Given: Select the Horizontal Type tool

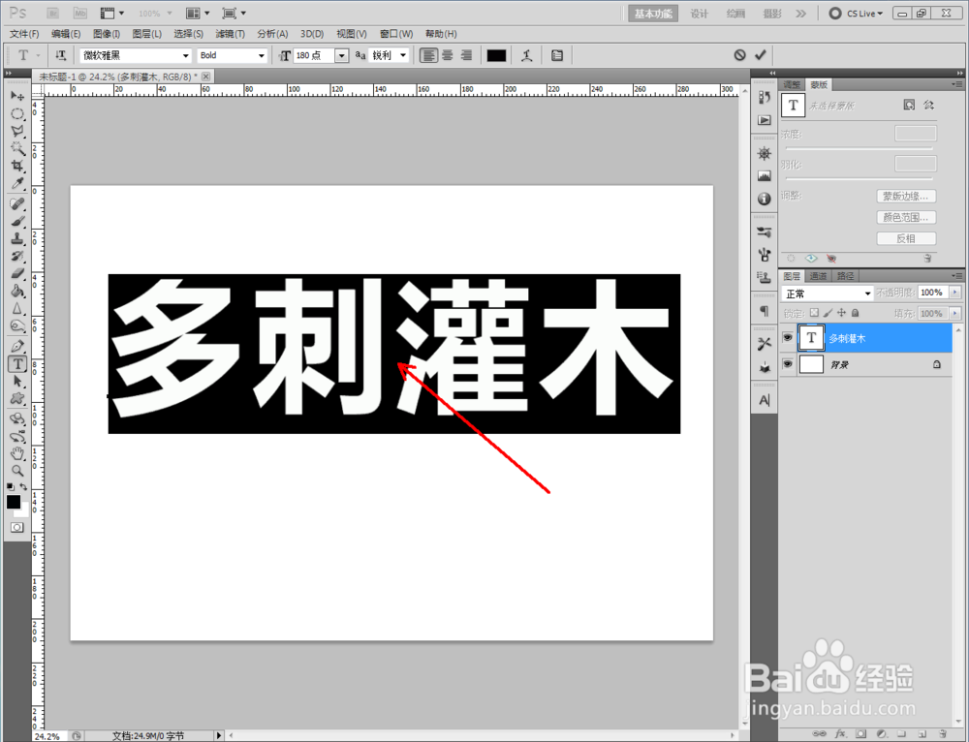Looking at the screenshot, I should click(x=17, y=364).
